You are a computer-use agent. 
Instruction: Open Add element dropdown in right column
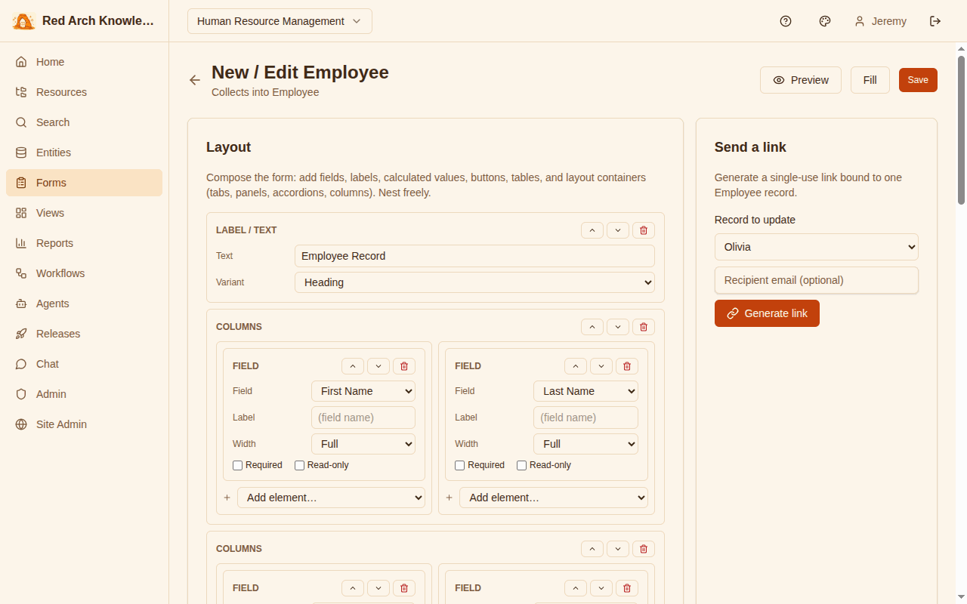pos(554,498)
